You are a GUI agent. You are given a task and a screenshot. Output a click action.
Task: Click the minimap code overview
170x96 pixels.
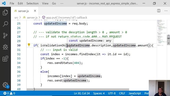162,33
